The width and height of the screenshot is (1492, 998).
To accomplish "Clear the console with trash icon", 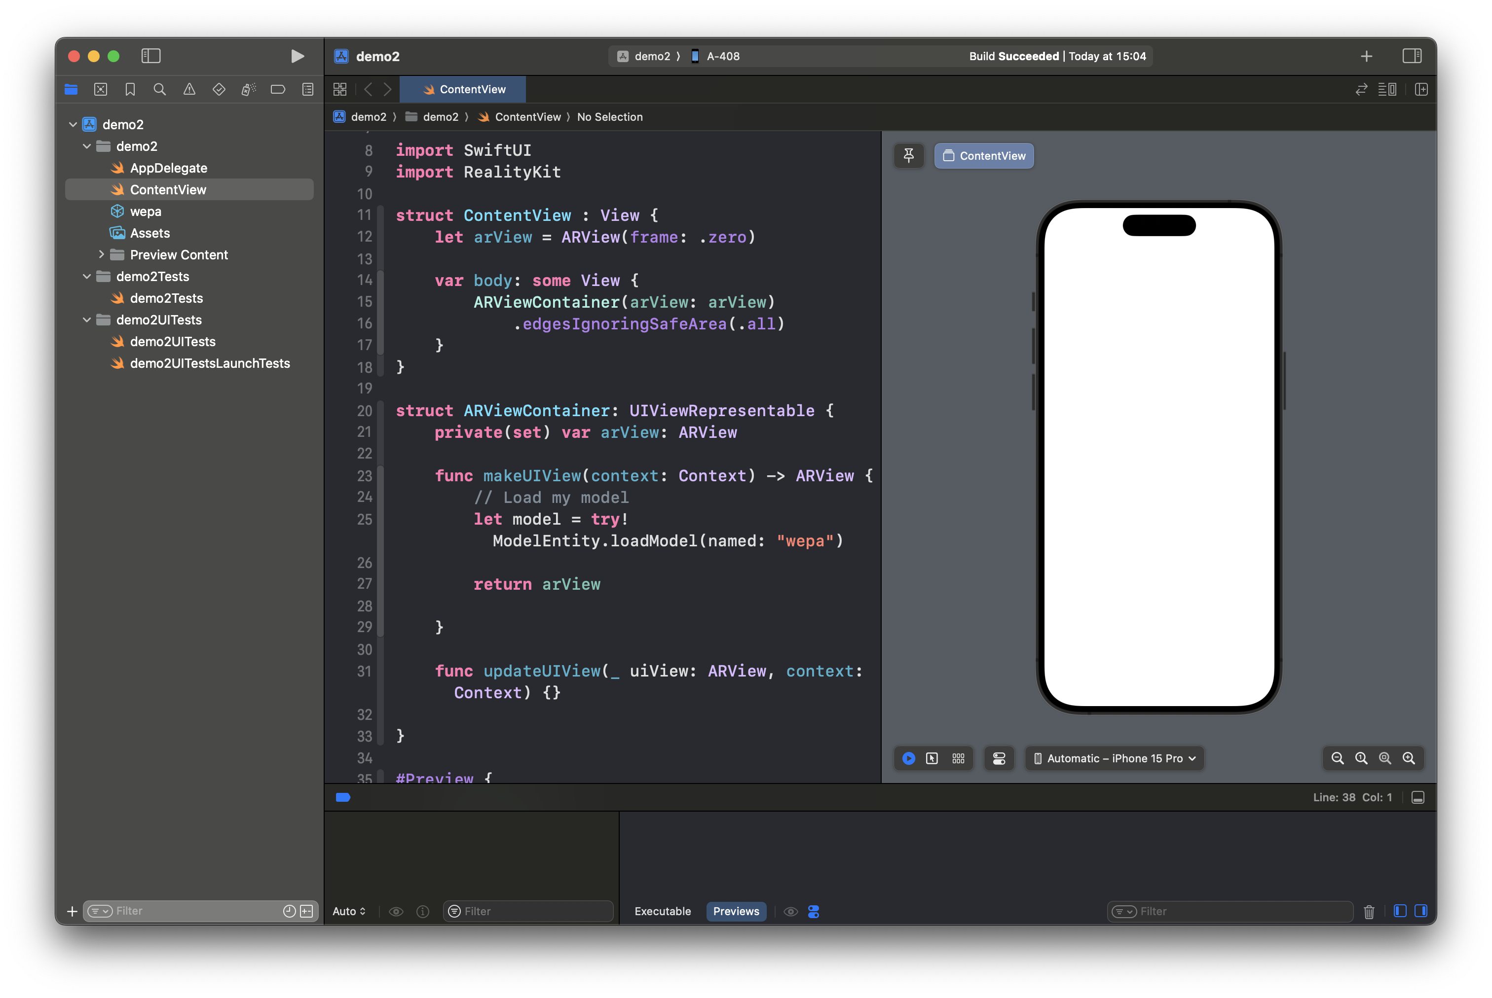I will (1369, 912).
